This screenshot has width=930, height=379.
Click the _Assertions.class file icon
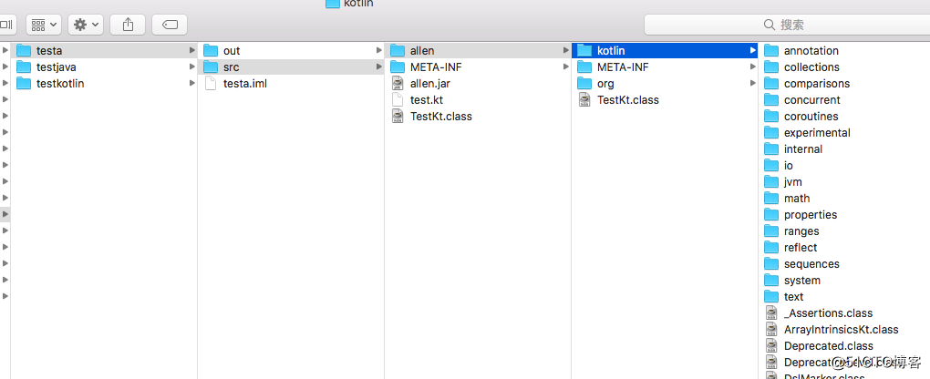tap(771, 312)
